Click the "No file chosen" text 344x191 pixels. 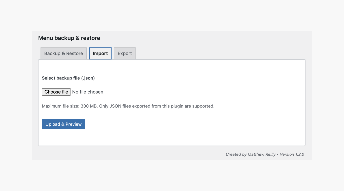tap(88, 92)
